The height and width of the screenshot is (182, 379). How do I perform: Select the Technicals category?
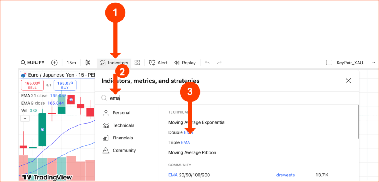tap(118, 125)
